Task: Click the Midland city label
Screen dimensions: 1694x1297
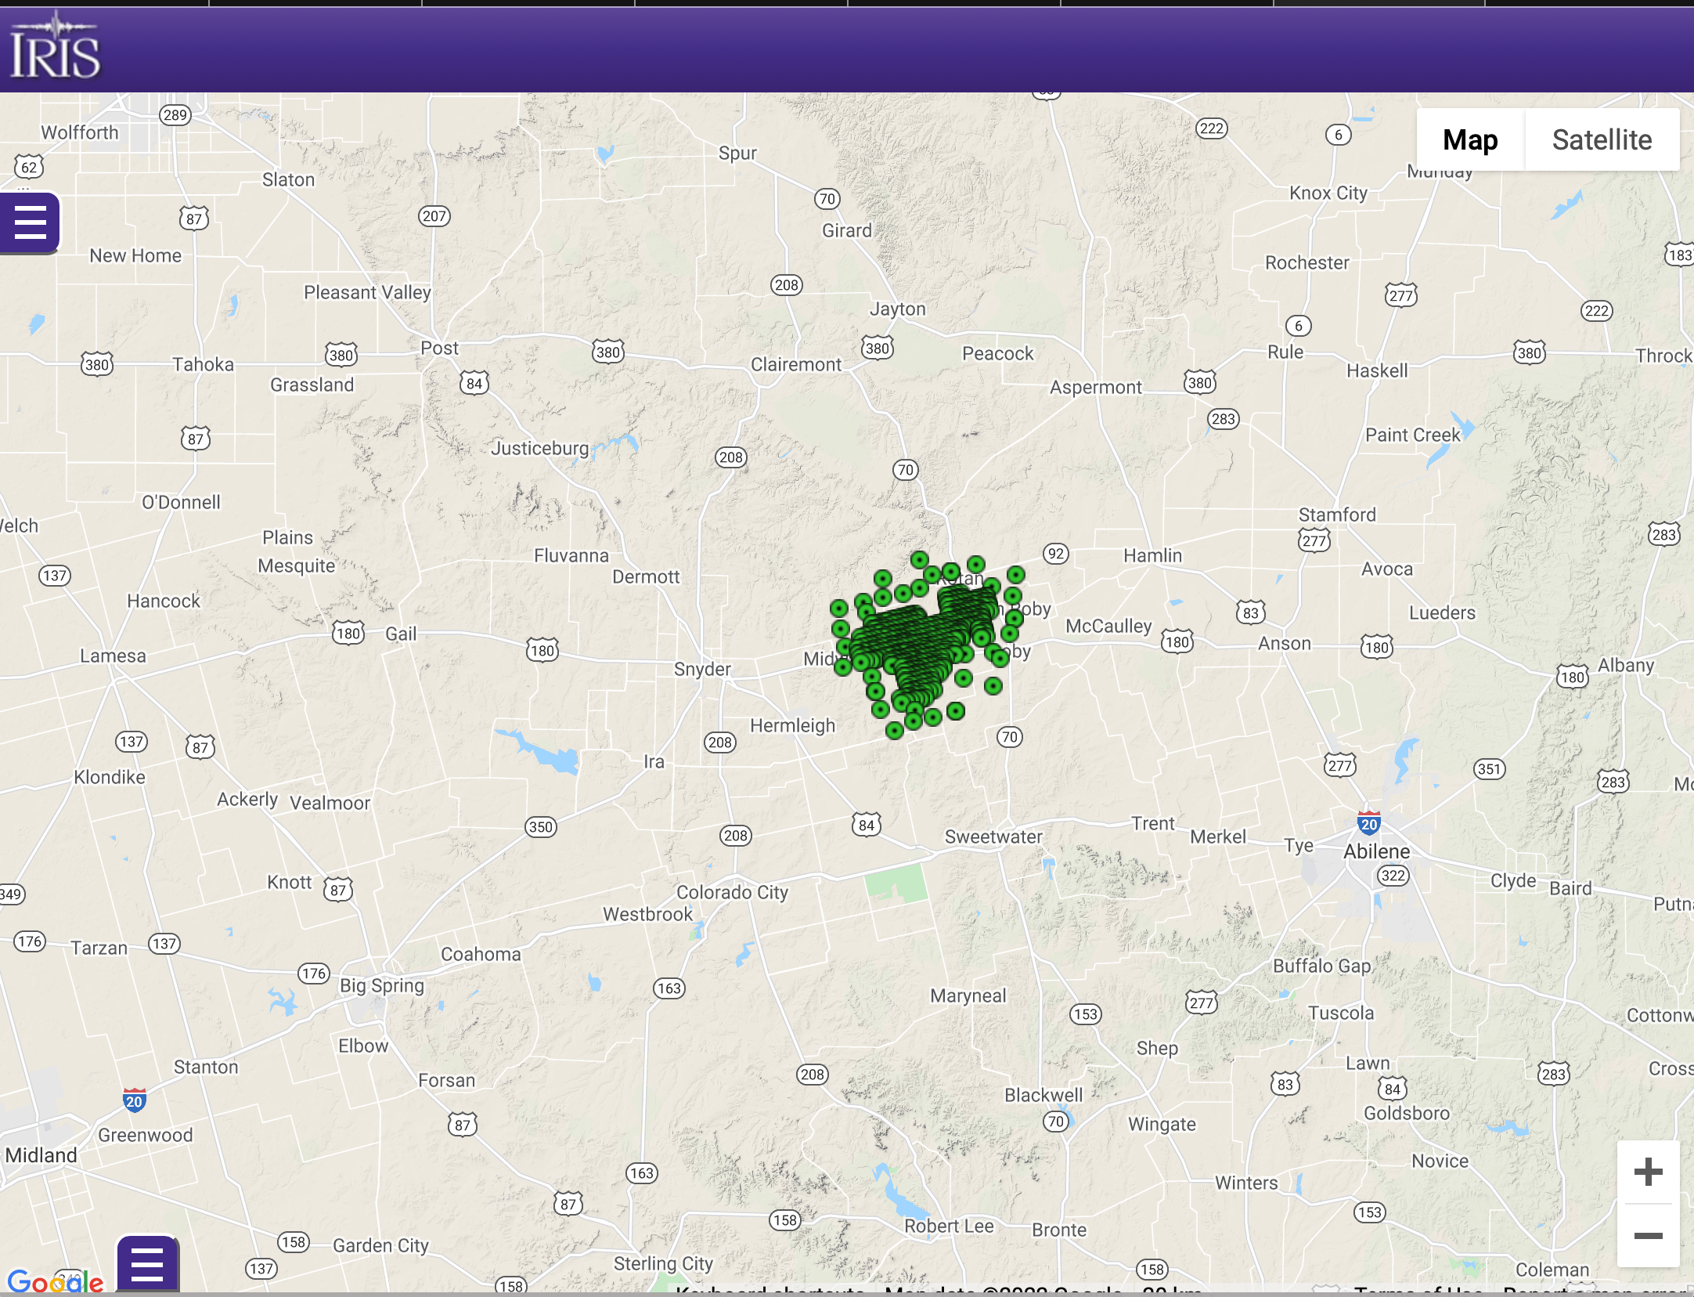Action: [x=41, y=1155]
